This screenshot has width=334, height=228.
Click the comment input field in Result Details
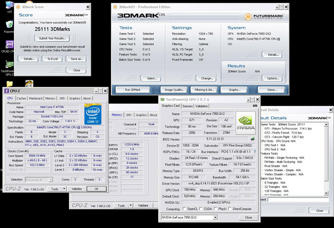coord(298,200)
